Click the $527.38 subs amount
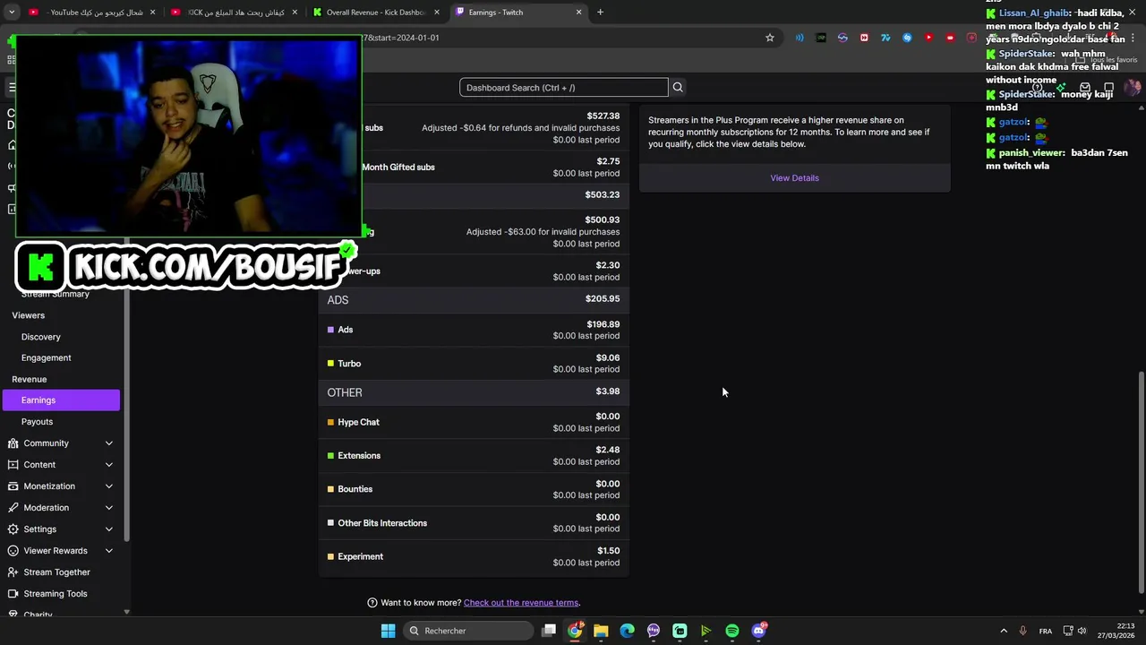 [603, 116]
